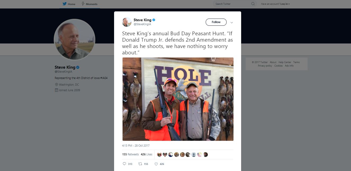The height and width of the screenshot is (171, 351).
Task: Expand the tweet options chevron next to Follow
Action: [232, 23]
